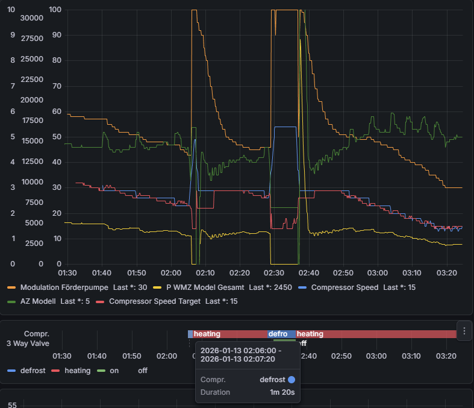Click Compressor Speed Target legend label
This screenshot has width=474, height=408.
click(x=154, y=301)
